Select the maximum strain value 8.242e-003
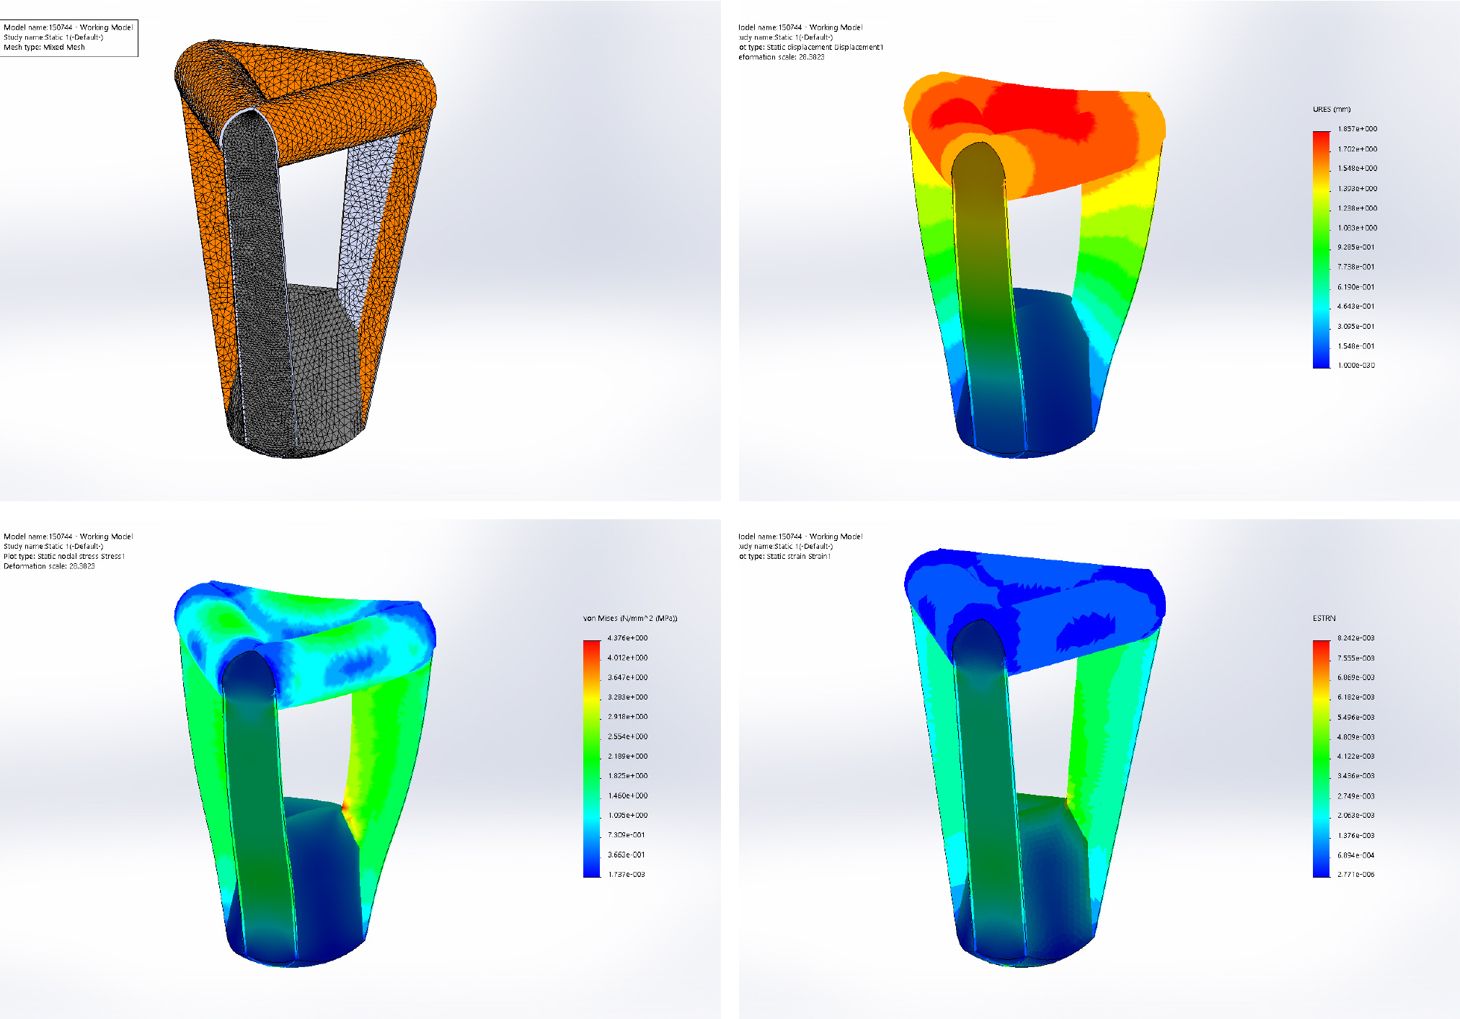 [1355, 638]
